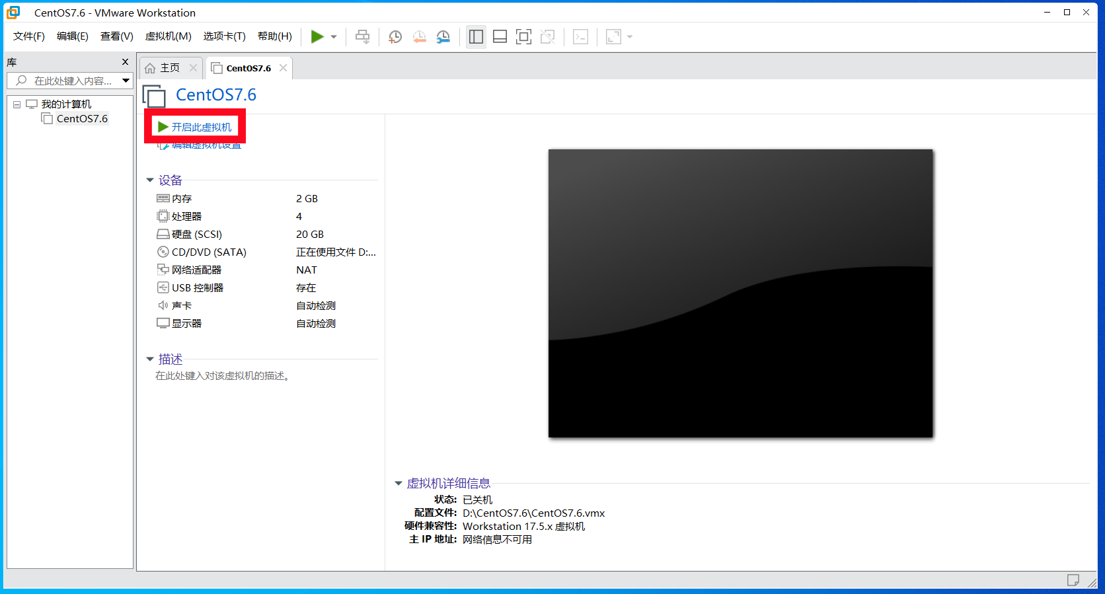The width and height of the screenshot is (1105, 594).
Task: Open the 编辑(E) menu
Action: click(73, 36)
